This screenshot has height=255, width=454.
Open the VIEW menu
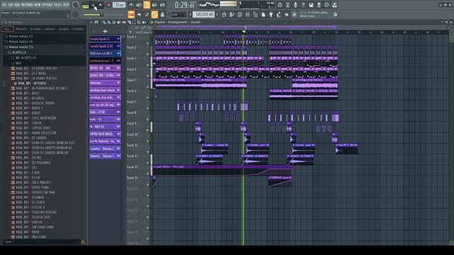38,5
